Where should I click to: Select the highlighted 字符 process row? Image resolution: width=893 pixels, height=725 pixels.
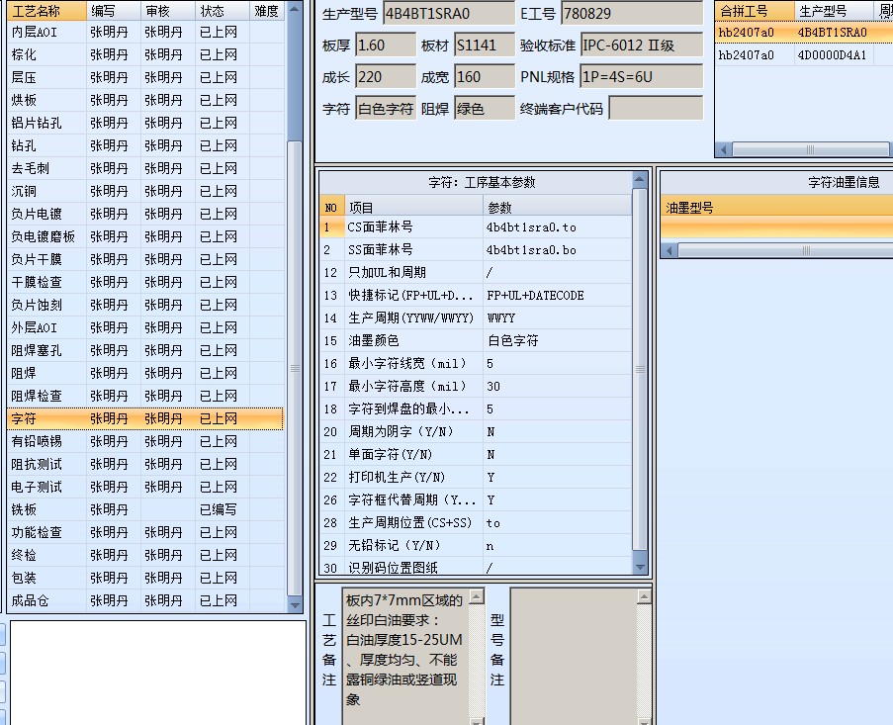(x=145, y=419)
